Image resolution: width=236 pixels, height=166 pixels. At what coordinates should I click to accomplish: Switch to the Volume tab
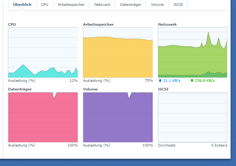157,5
